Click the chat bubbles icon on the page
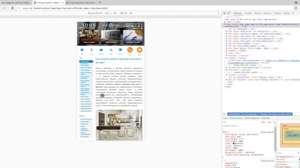Viewport: 300px width, 168px height. (x=111, y=50)
